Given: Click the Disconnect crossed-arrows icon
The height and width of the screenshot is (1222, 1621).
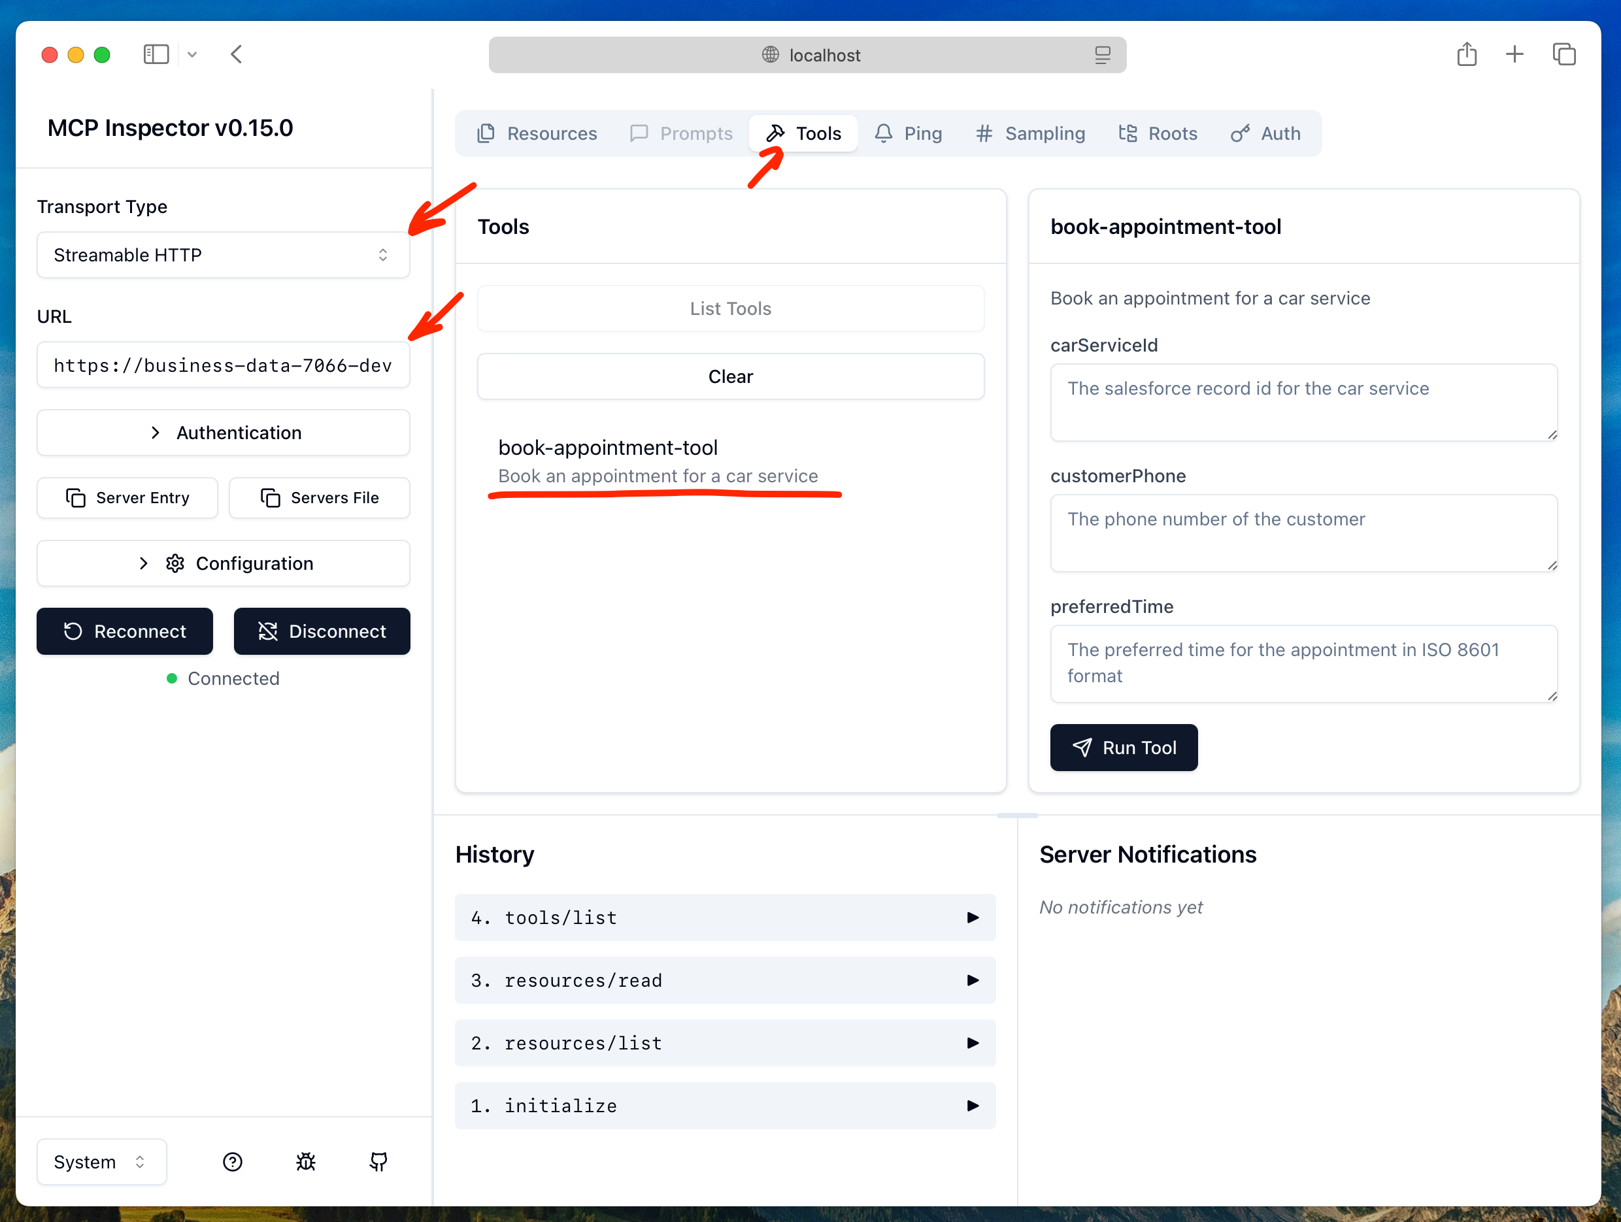Looking at the screenshot, I should coord(268,631).
